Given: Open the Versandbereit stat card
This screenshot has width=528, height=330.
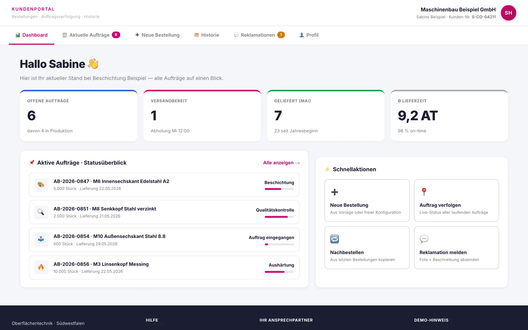Looking at the screenshot, I should [x=202, y=115].
